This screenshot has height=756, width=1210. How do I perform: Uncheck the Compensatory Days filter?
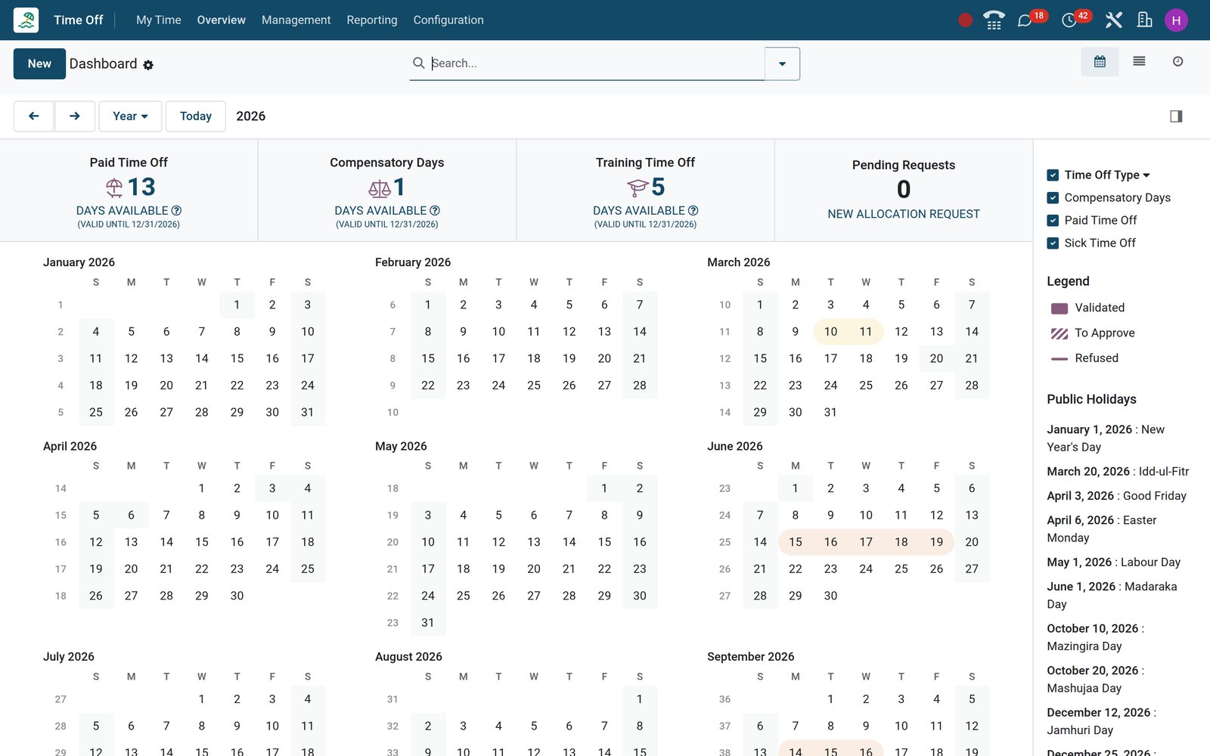point(1053,198)
